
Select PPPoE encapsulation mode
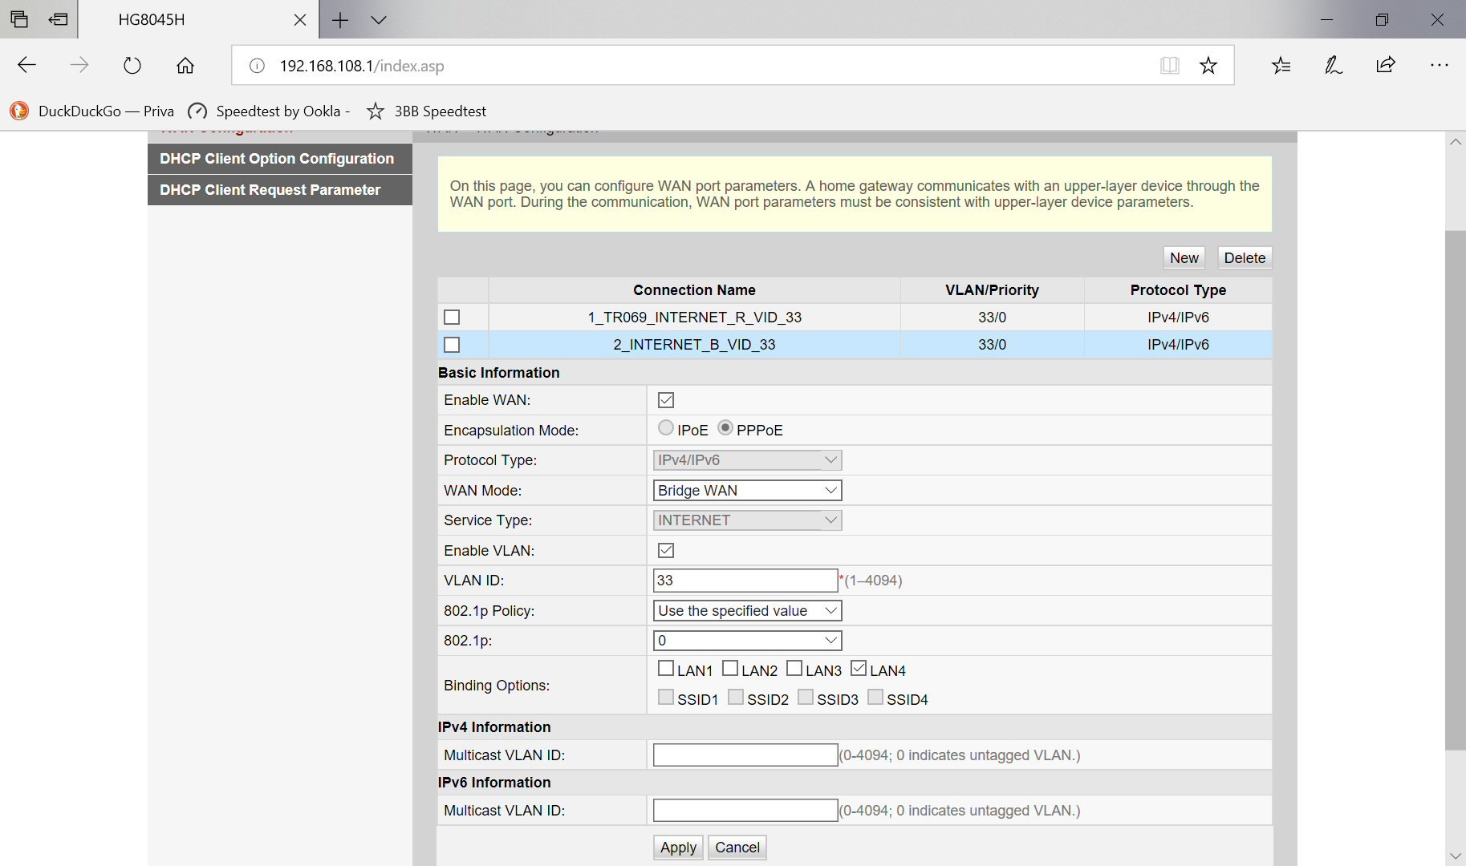[725, 428]
